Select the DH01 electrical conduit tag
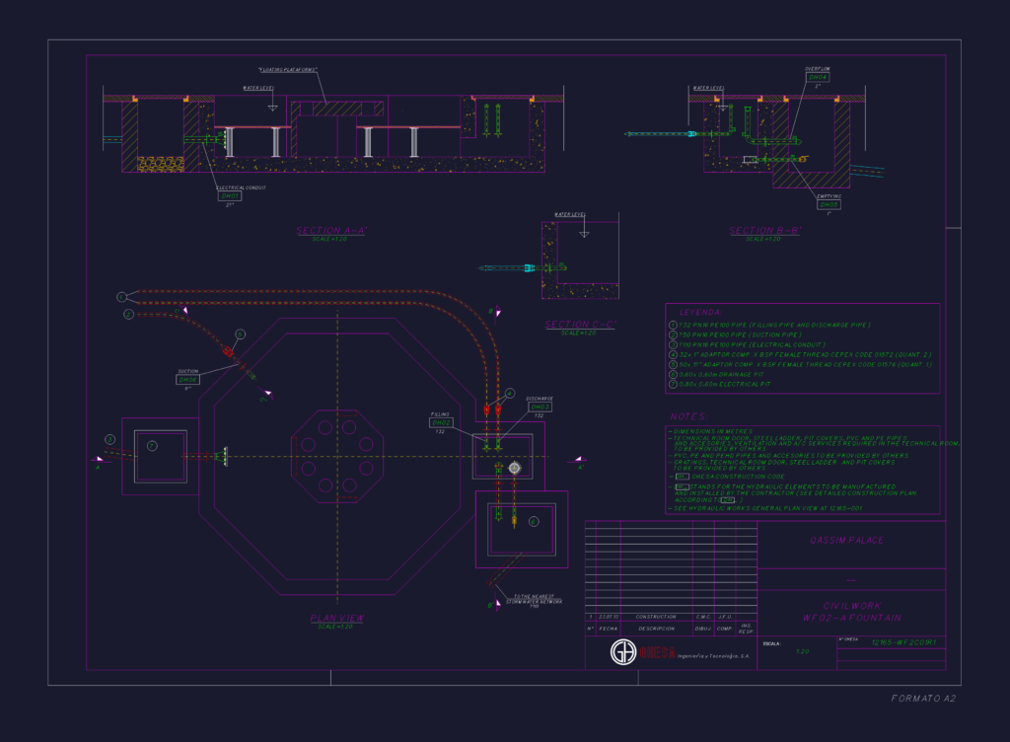 [230, 195]
